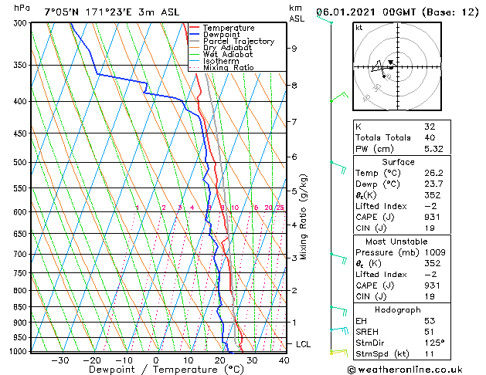Click the blue Dewpoint legend line swatch
The width and height of the screenshot is (486, 375).
coord(194,34)
